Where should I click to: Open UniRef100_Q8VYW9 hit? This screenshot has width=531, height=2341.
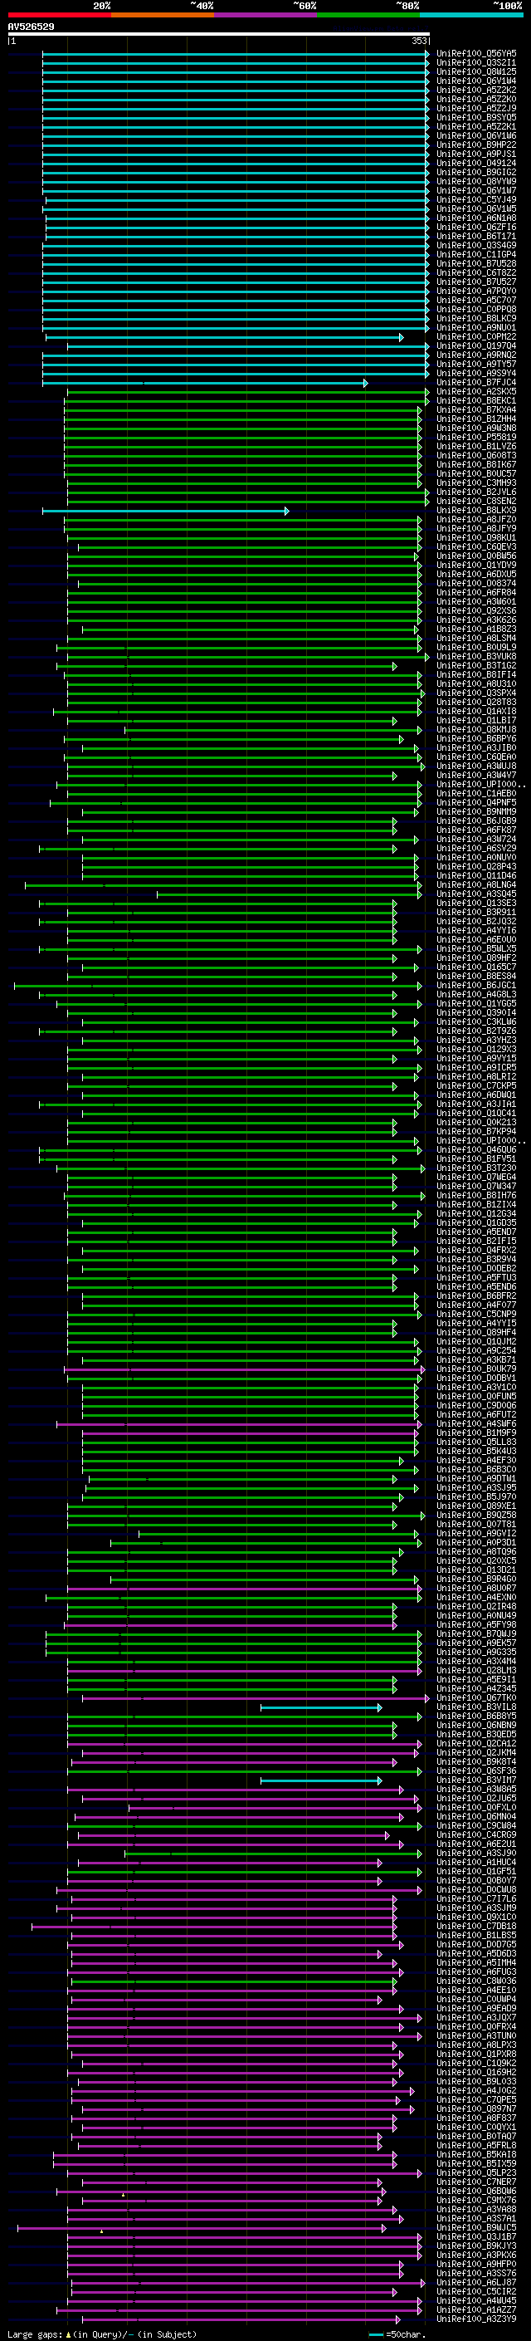point(476,182)
